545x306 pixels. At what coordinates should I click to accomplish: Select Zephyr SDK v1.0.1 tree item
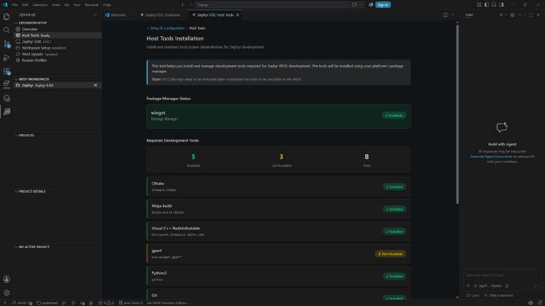58,42
